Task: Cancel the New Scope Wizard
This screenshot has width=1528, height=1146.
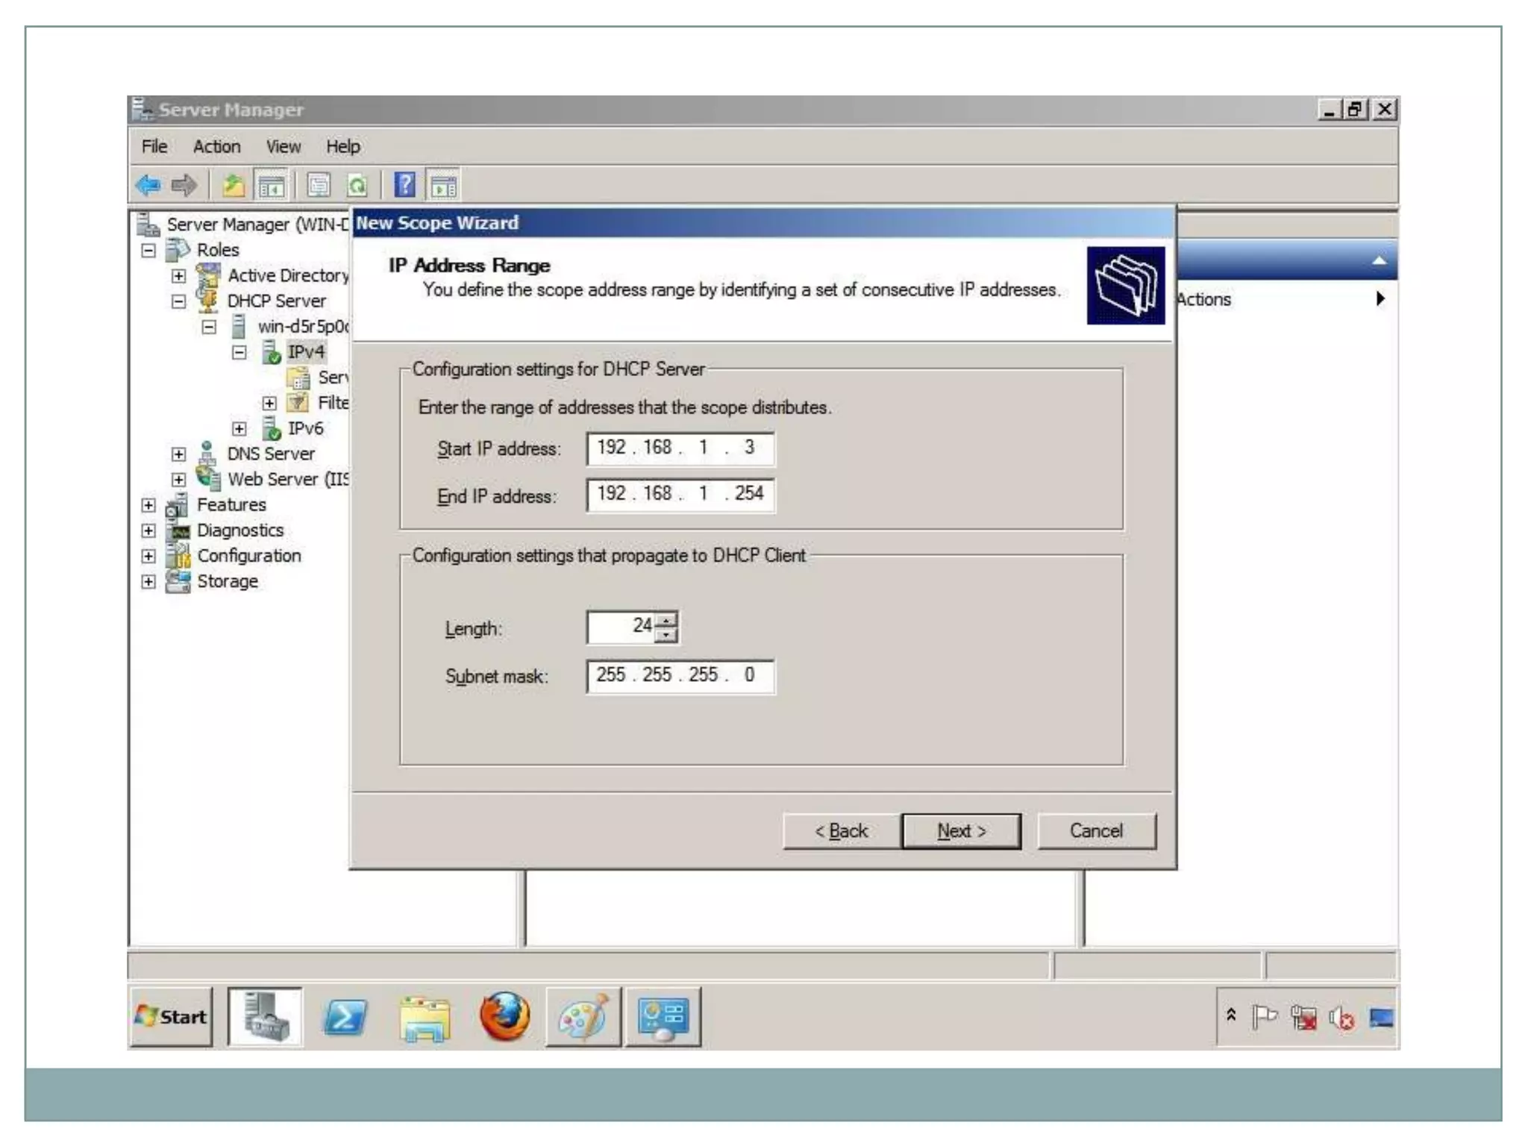Action: pos(1096,830)
